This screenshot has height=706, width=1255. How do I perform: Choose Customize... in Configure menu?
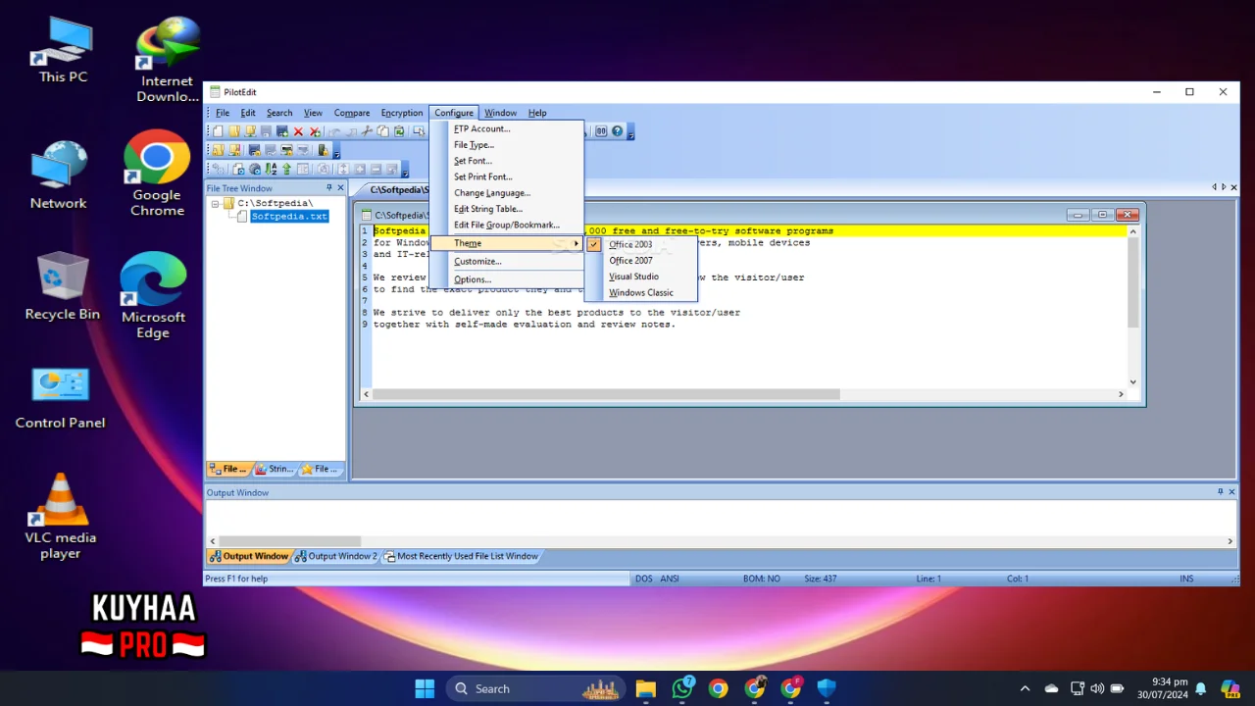507,261
